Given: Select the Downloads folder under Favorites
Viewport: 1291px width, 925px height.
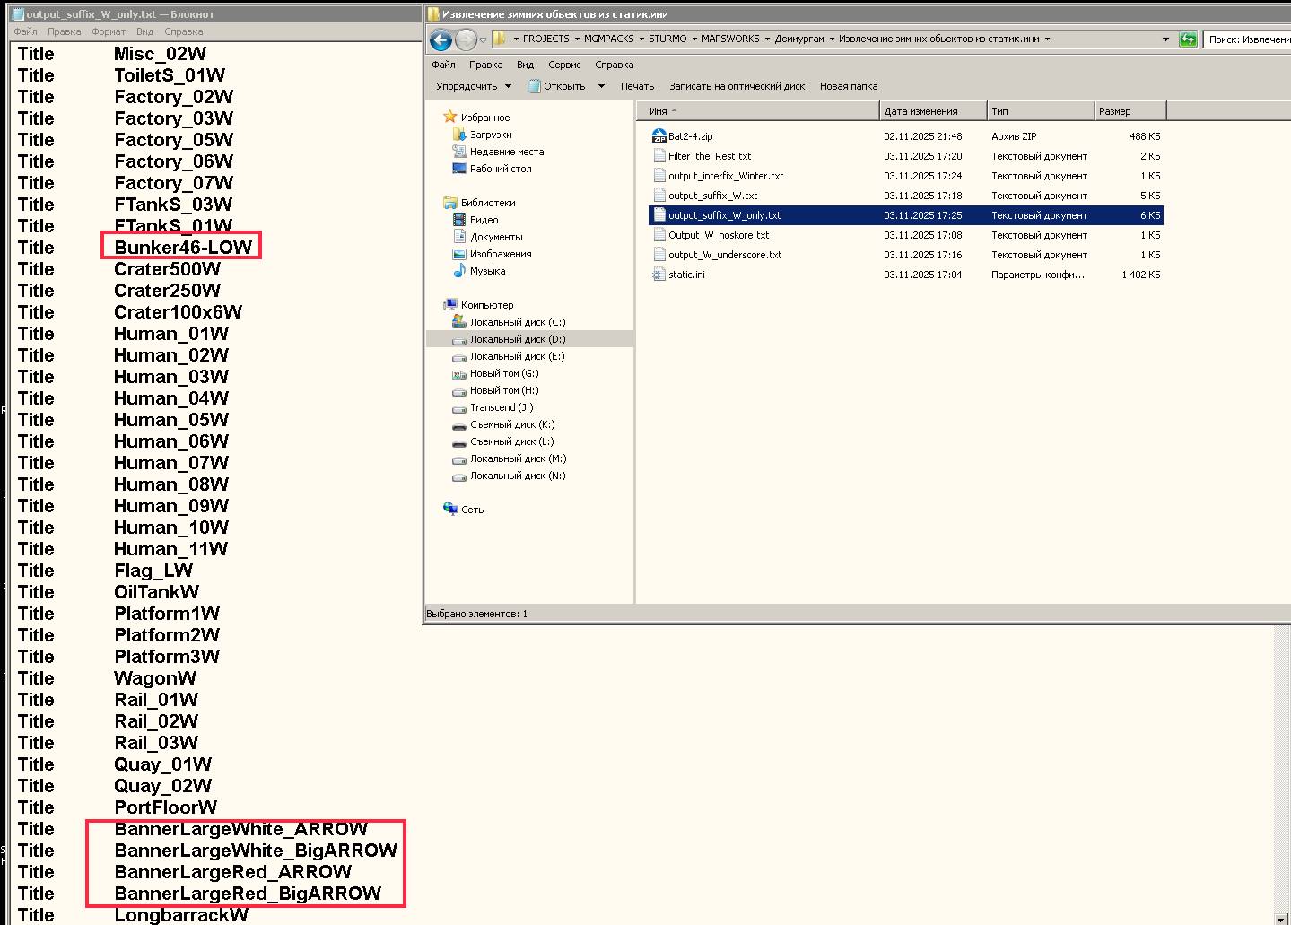Looking at the screenshot, I should [x=490, y=135].
